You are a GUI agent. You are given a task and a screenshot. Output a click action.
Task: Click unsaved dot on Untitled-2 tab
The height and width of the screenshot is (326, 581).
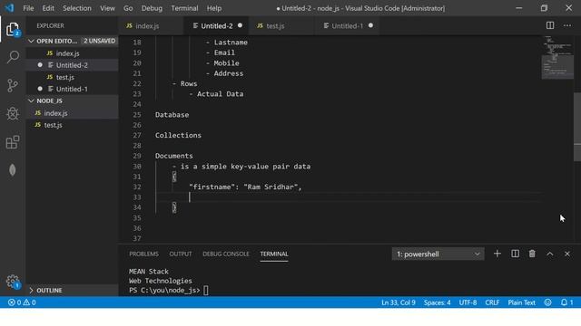pyautogui.click(x=240, y=25)
